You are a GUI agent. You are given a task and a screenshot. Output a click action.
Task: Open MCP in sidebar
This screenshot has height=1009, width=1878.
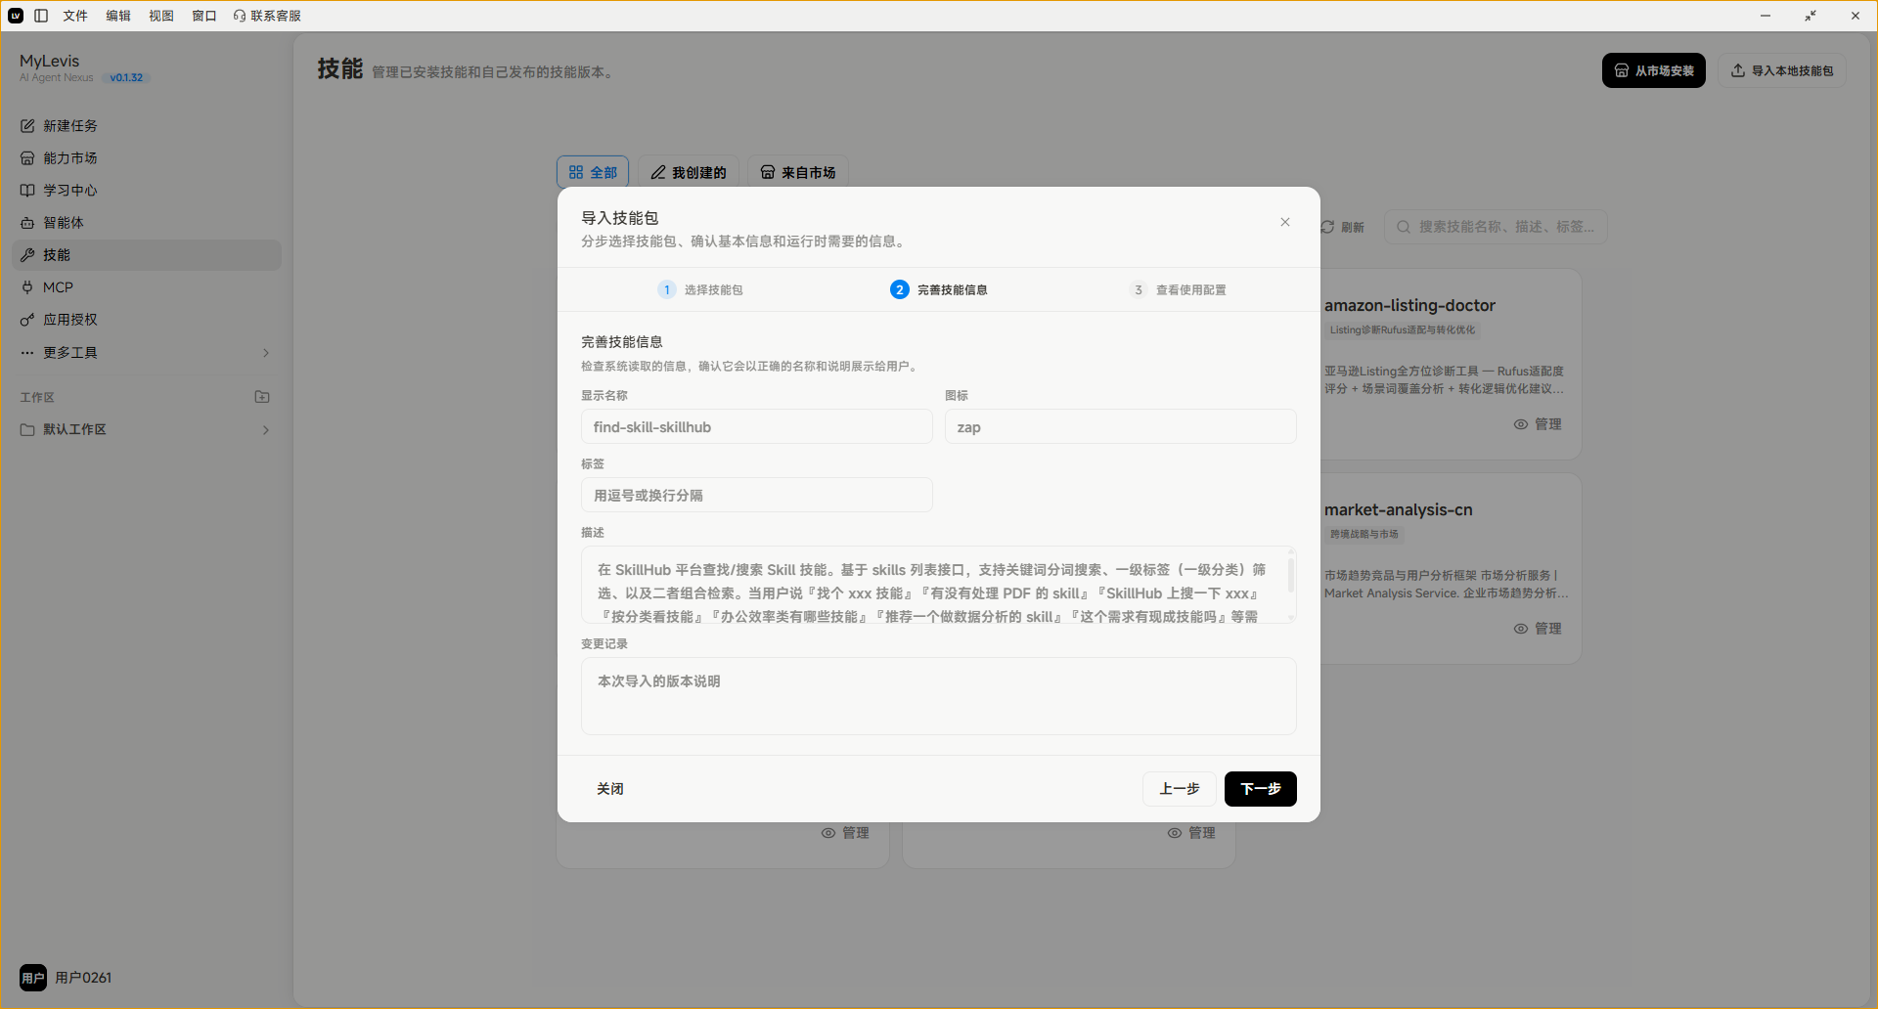(x=147, y=287)
